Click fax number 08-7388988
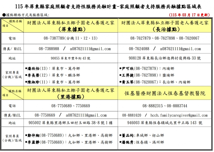Viewport: 214px width, 152px height. click(x=49, y=49)
